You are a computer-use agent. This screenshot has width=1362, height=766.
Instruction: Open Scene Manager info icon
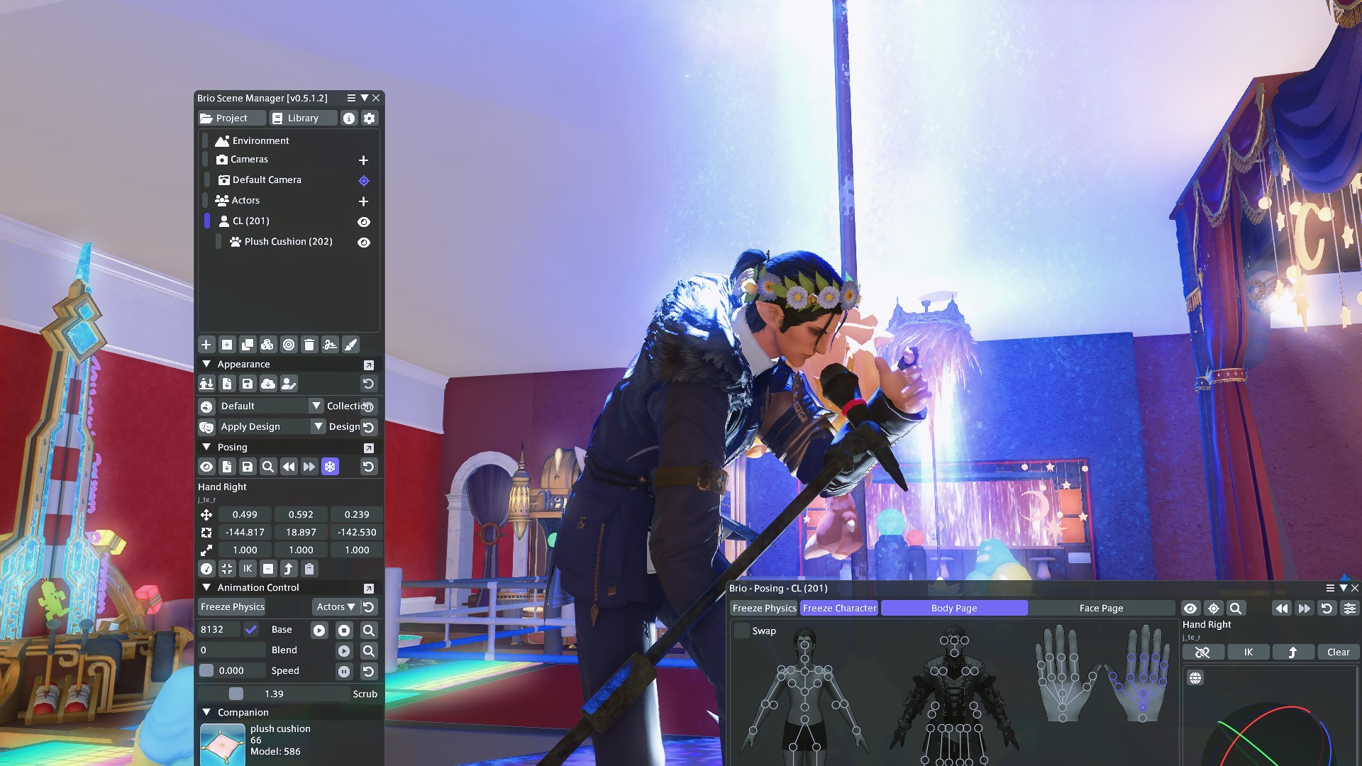(349, 118)
